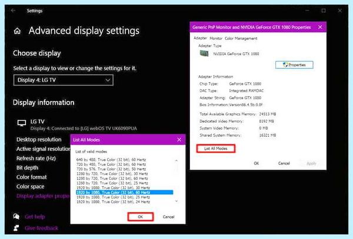Click the Get help chat icon
353x239 pixels.
coord(16,217)
